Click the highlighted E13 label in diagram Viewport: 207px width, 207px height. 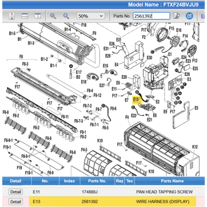pos(136,99)
